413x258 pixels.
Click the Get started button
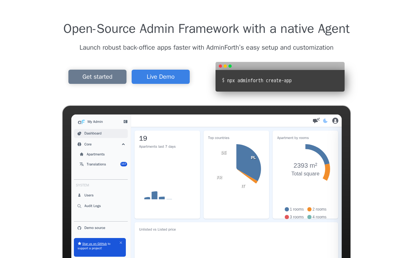97,77
